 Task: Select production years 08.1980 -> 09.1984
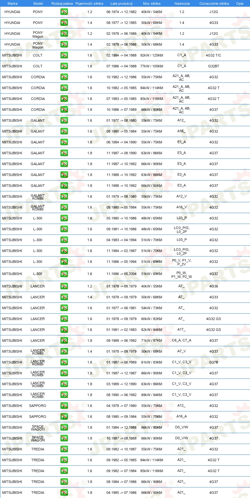[121, 417]
